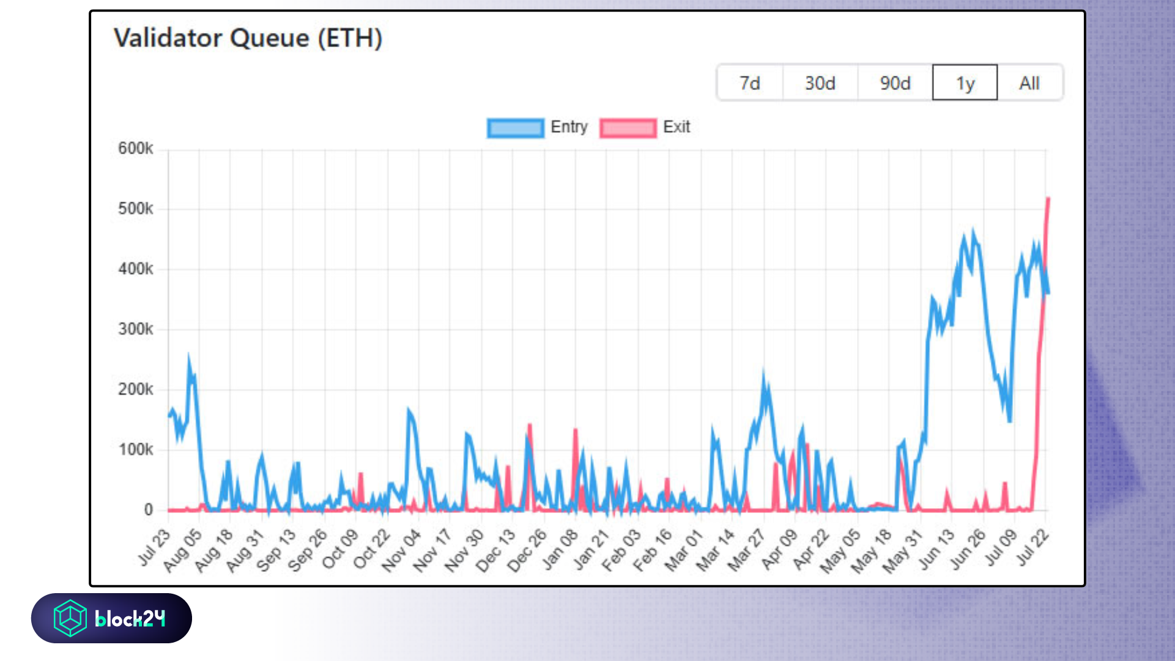Click the Jun 13 date label

click(936, 549)
